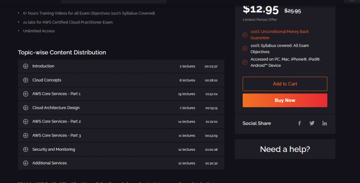Viewport: 360px width, 183px height.
Task: Click '2 lectures' in Introduction row
Action: click(x=187, y=66)
